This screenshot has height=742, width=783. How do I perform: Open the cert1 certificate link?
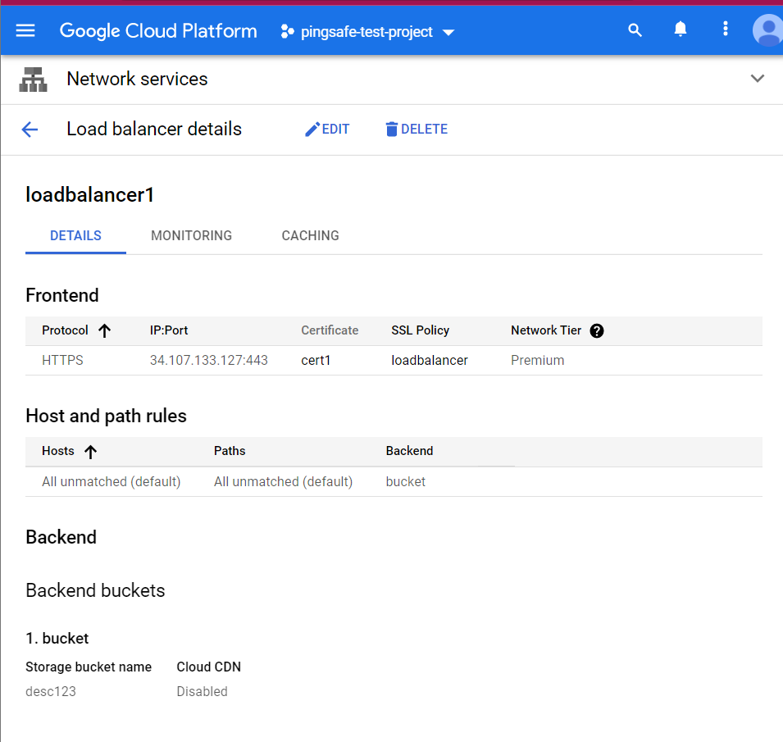tap(316, 360)
